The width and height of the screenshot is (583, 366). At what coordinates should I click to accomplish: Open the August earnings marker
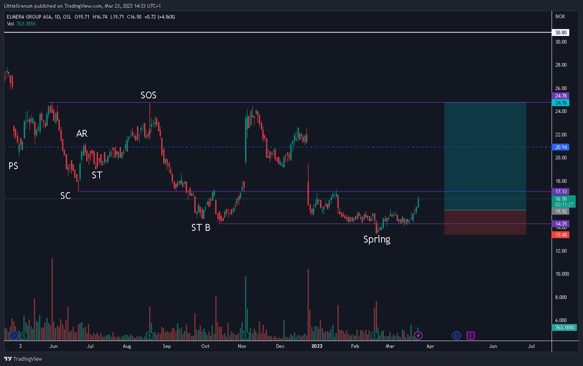pos(150,335)
